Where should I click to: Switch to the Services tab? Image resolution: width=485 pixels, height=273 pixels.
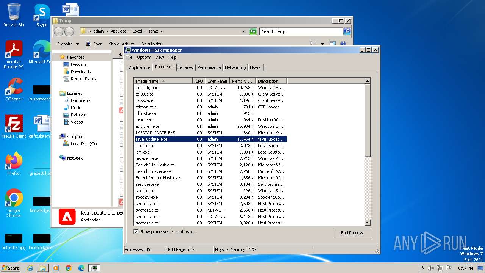[185, 67]
